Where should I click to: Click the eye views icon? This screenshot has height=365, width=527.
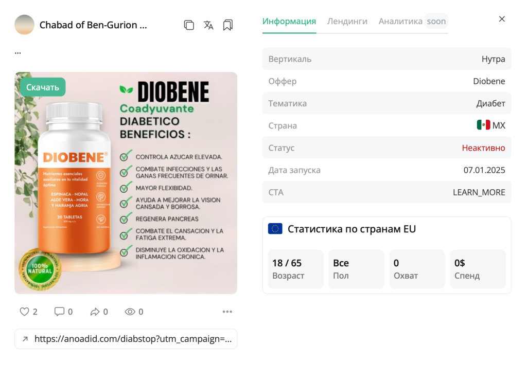click(x=130, y=312)
